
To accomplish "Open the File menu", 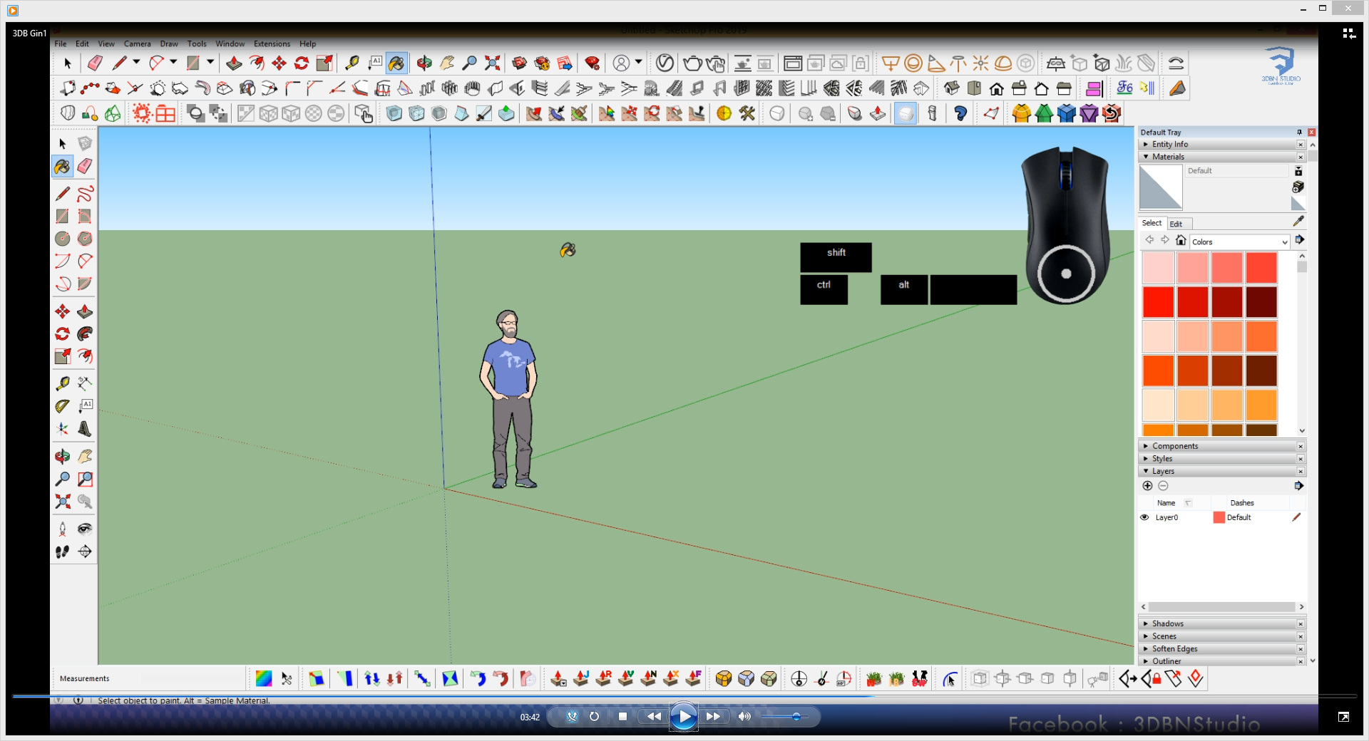I will 61,44.
